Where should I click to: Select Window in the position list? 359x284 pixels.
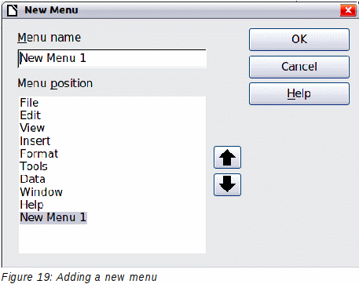[x=42, y=192]
